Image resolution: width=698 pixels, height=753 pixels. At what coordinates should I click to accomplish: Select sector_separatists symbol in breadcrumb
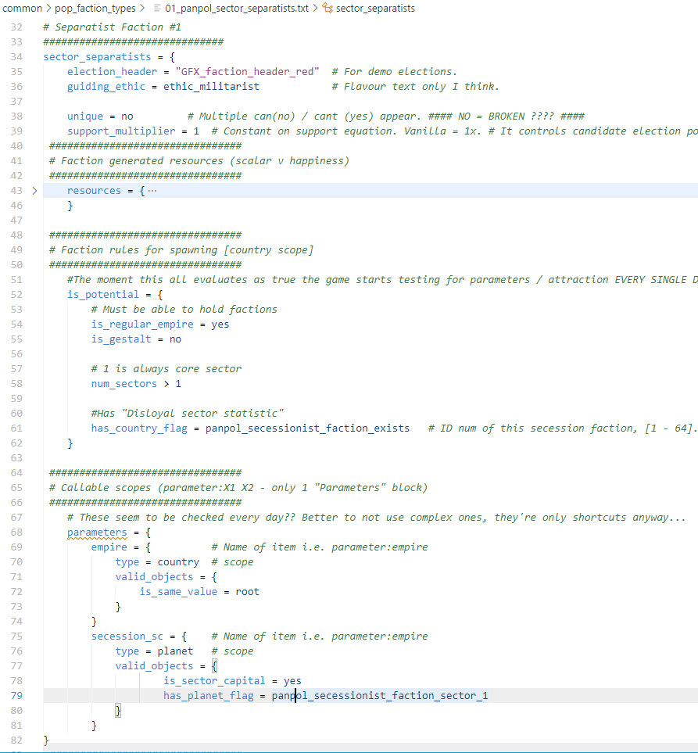coord(375,8)
